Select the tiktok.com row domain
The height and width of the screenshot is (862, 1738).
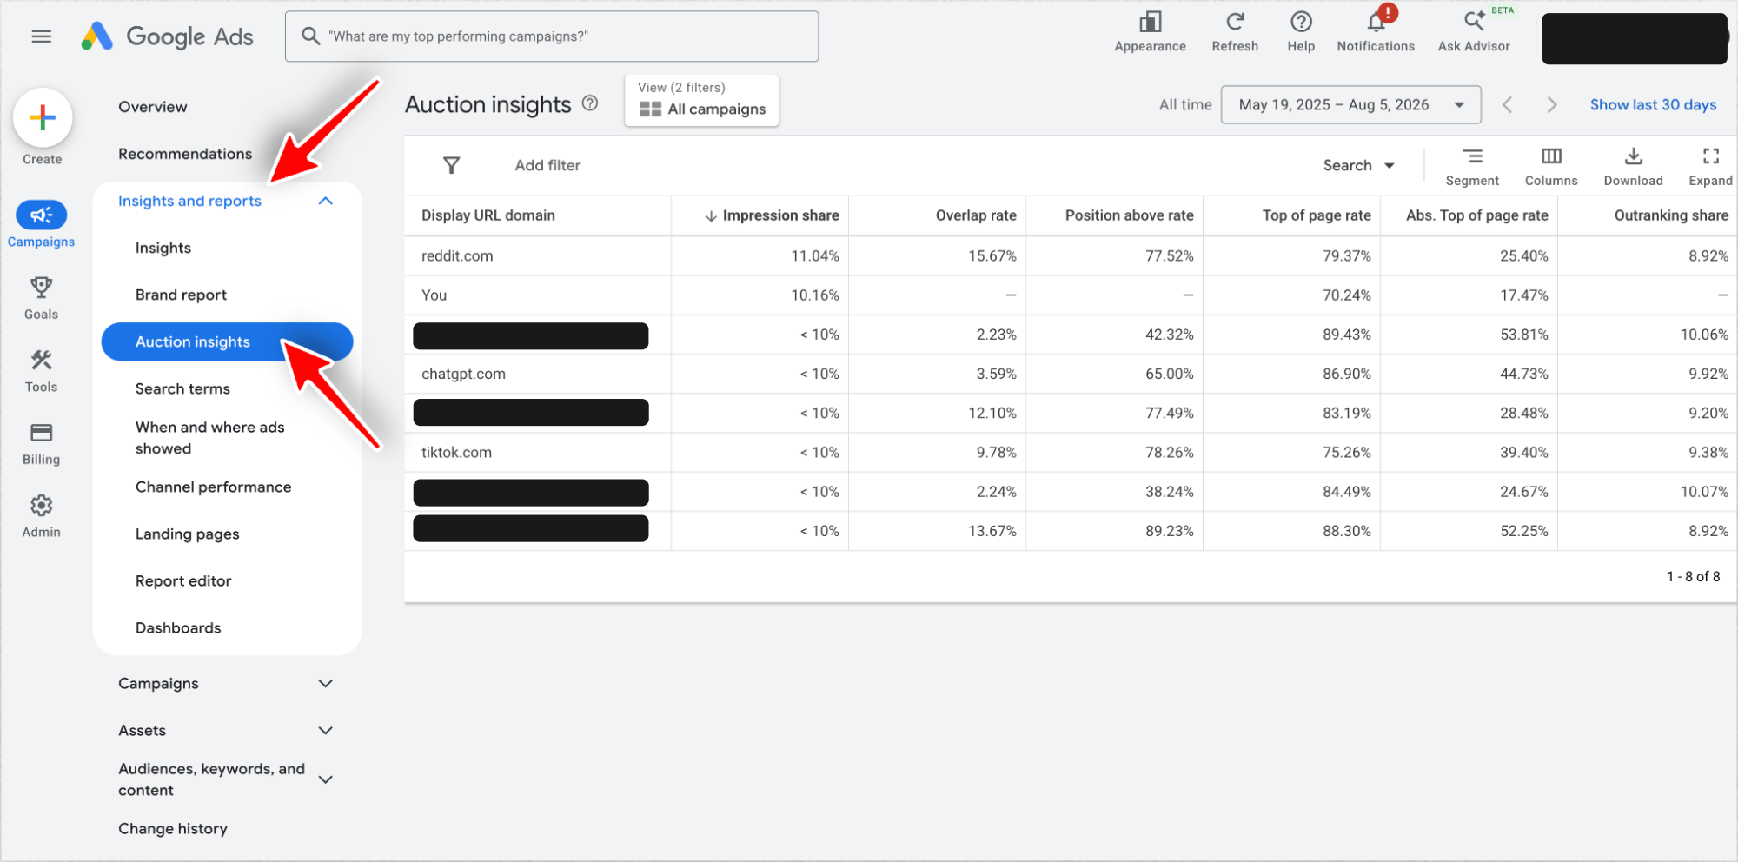coord(456,452)
